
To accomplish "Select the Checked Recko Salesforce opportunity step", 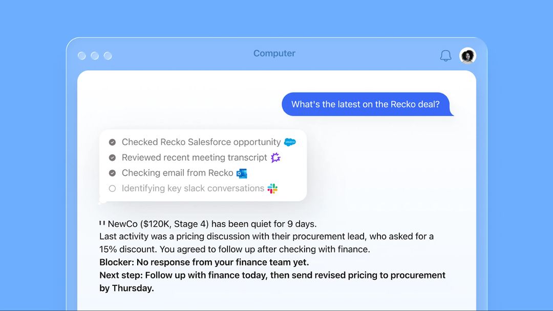I will (x=201, y=142).
